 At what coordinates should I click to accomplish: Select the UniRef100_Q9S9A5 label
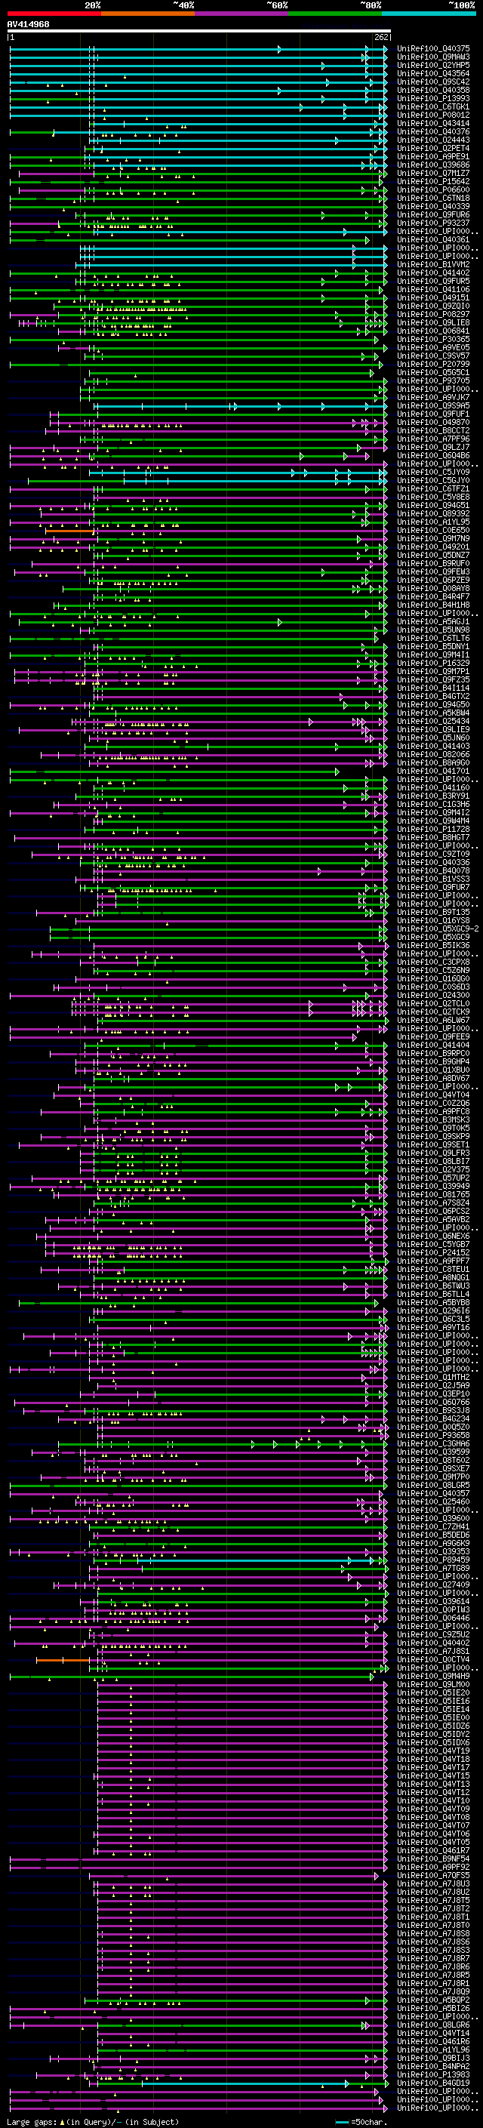click(x=433, y=406)
